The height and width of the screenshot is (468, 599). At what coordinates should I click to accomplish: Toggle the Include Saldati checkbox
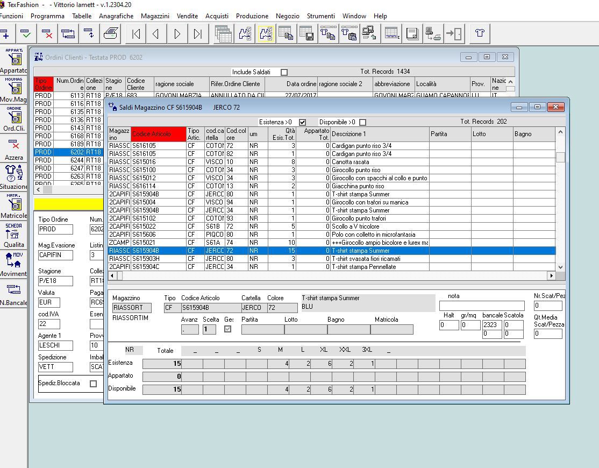coord(284,72)
